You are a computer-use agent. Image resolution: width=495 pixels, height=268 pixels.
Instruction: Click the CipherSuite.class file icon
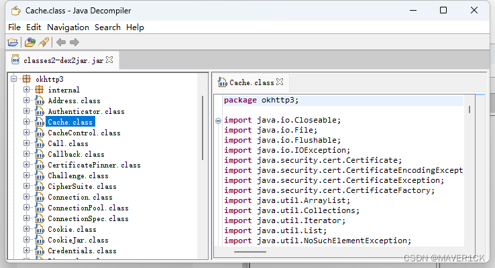tap(40, 186)
